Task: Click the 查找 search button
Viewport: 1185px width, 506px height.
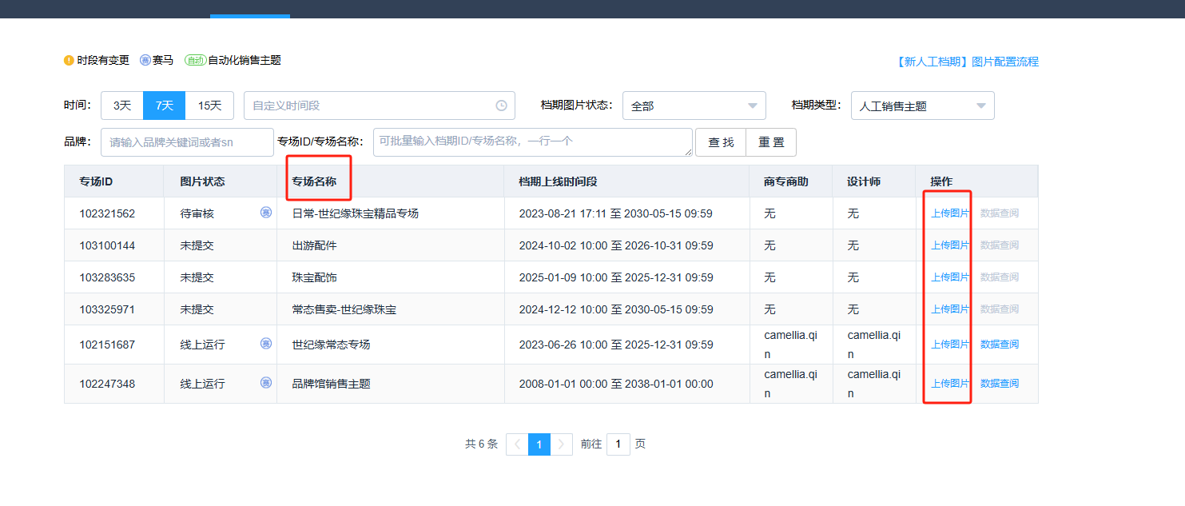Action: (721, 142)
